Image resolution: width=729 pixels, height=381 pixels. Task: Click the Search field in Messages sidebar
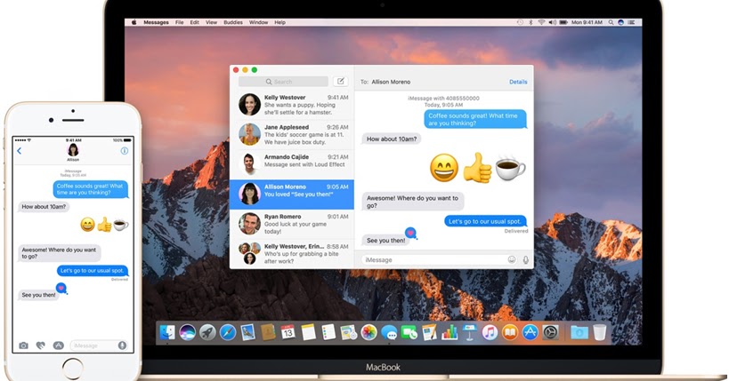pyautogui.click(x=283, y=82)
